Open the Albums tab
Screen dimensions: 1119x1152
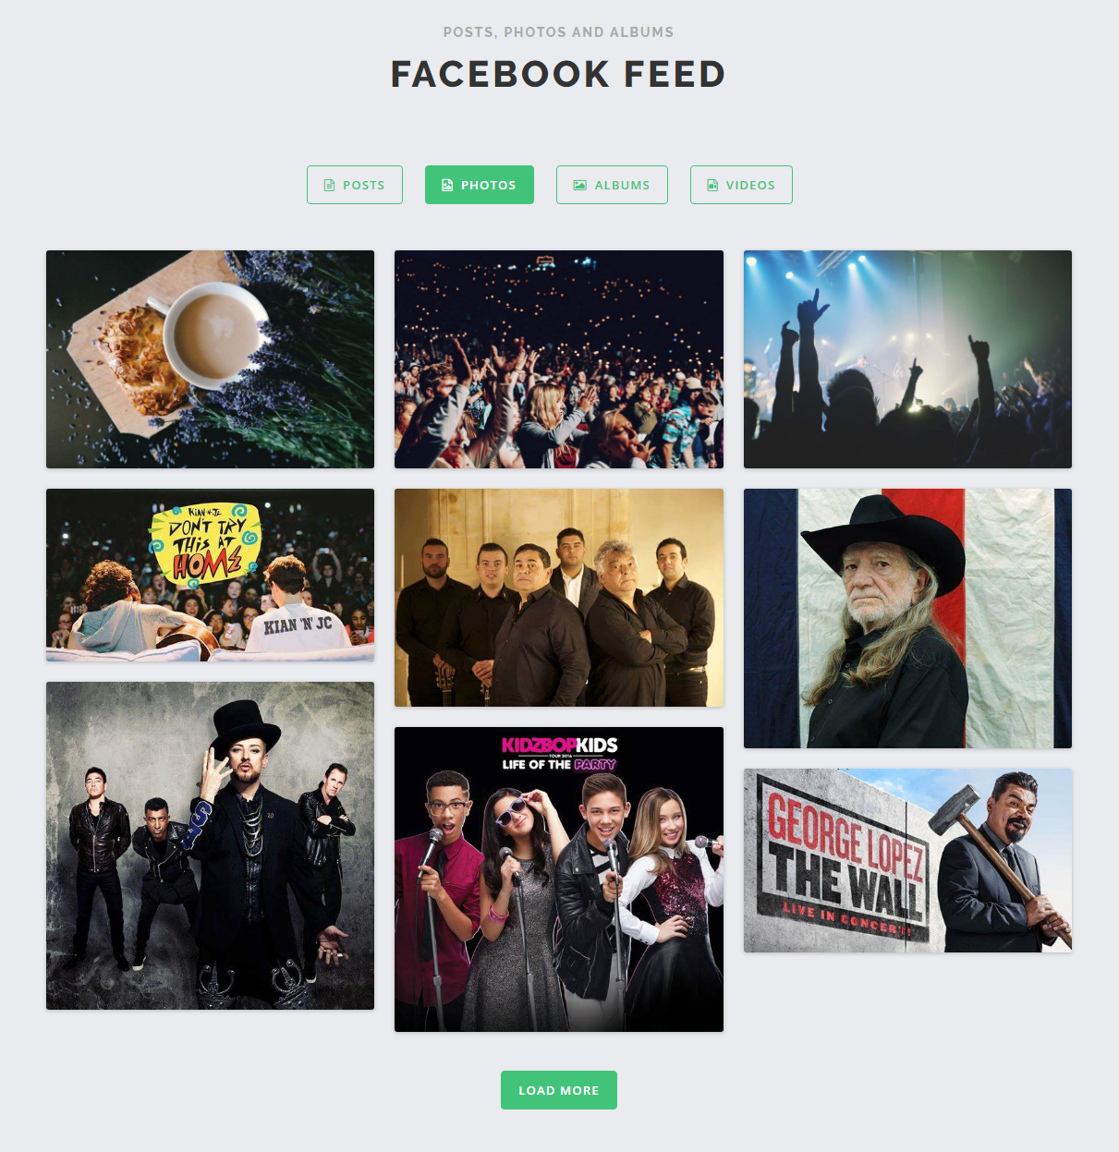[x=612, y=185]
